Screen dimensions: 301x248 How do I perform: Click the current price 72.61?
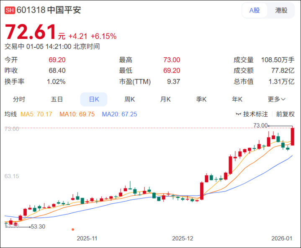coord(31,32)
